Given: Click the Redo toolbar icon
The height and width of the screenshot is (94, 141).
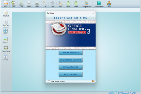Looking at the screenshot, I should 76,4.
